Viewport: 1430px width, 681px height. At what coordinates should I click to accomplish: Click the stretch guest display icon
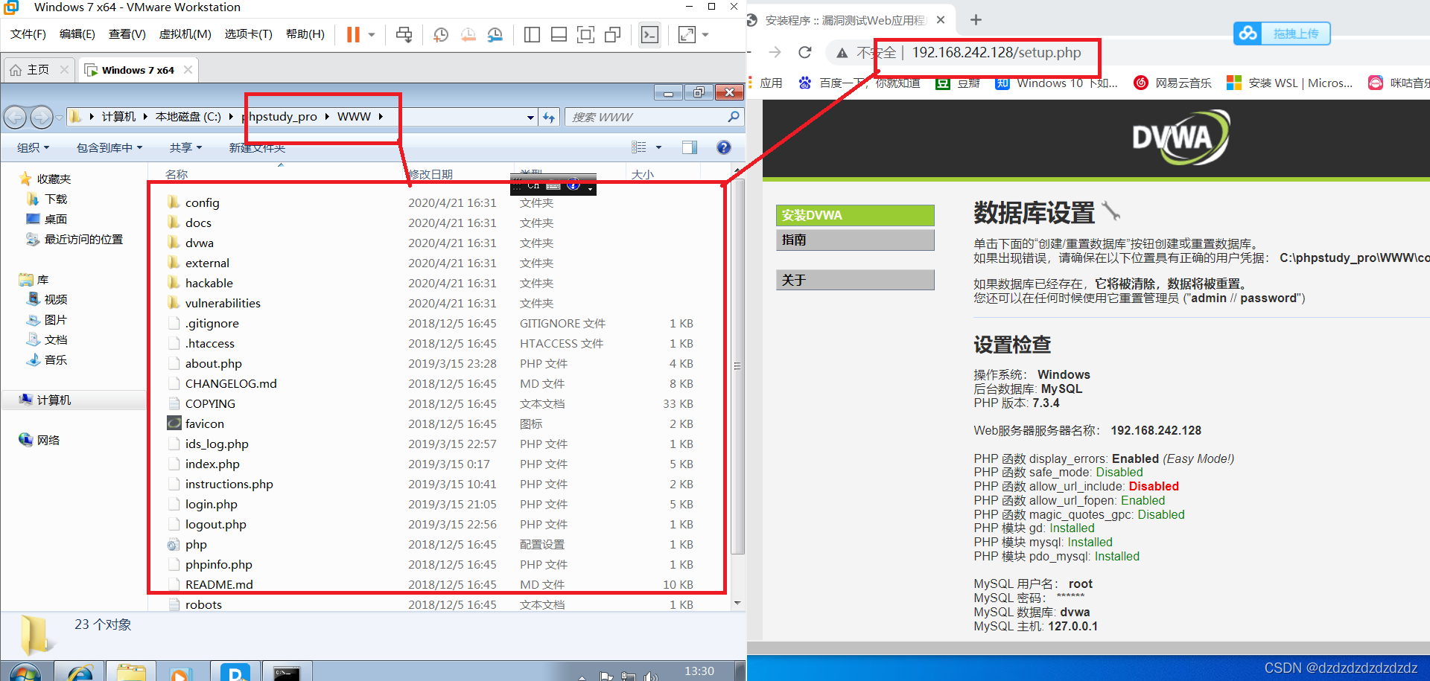click(687, 34)
